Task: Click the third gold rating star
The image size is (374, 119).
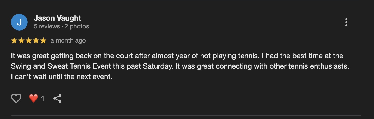Action: (29, 41)
